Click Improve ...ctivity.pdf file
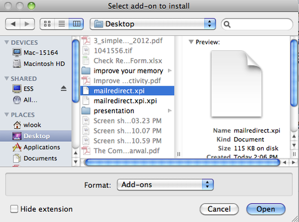The height and width of the screenshot is (222, 299). 127,81
